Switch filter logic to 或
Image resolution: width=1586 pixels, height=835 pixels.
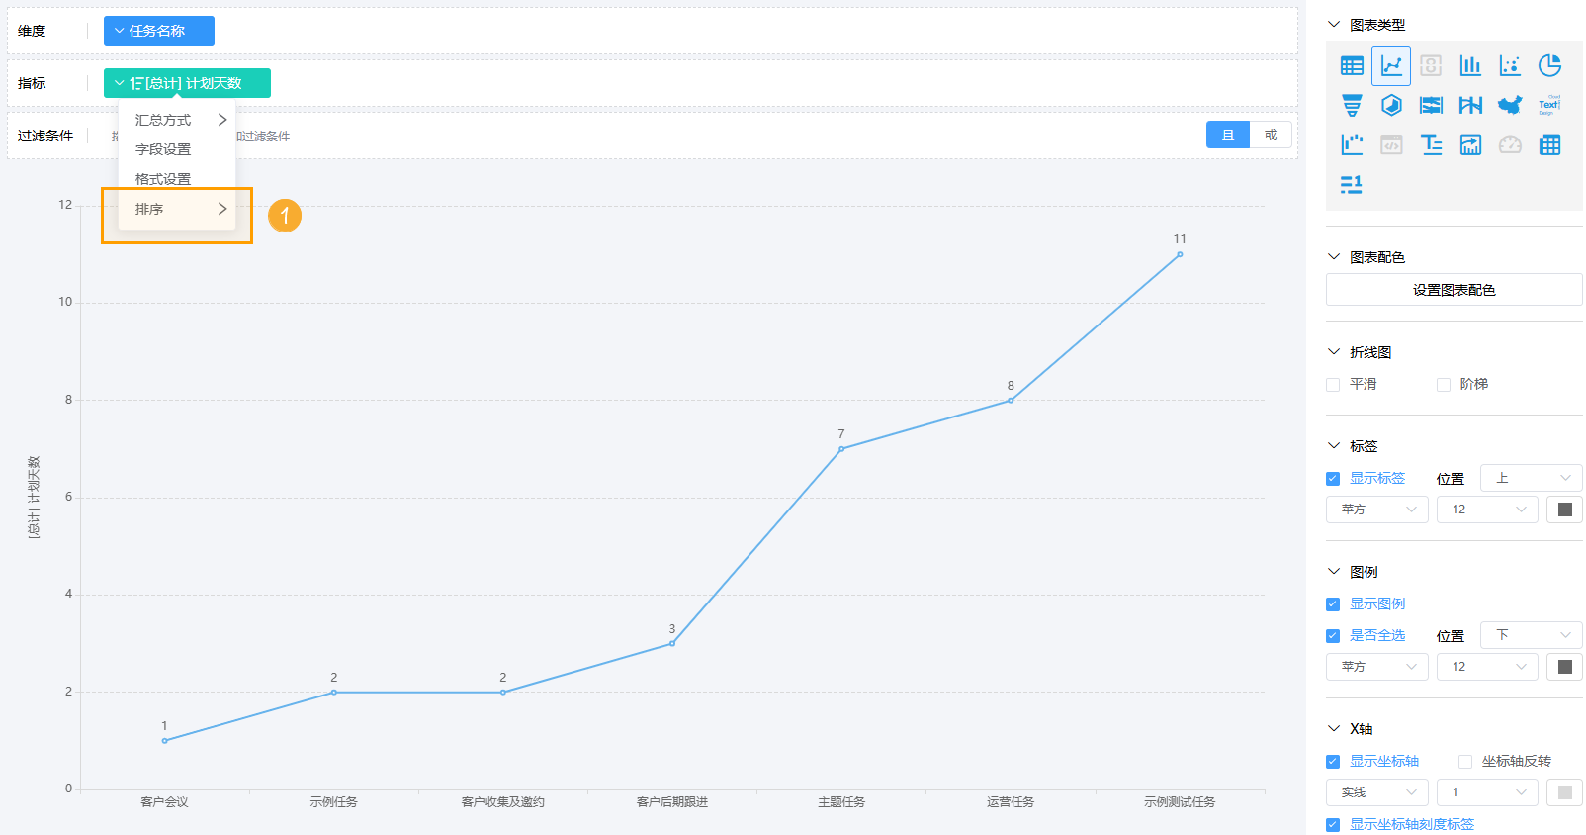point(1271,136)
